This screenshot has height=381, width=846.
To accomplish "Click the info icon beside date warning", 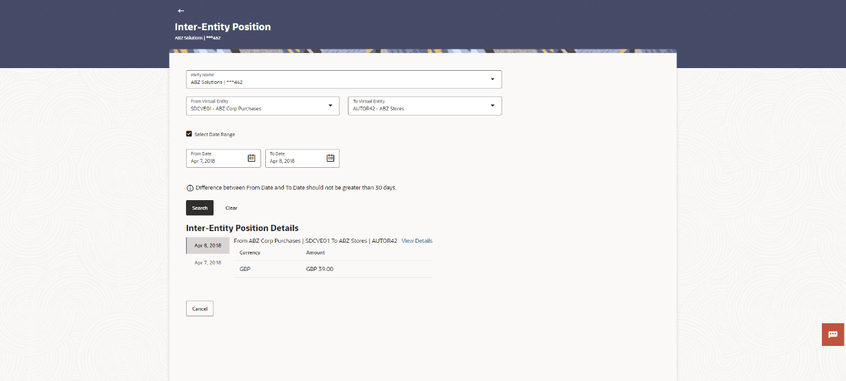I will point(190,188).
